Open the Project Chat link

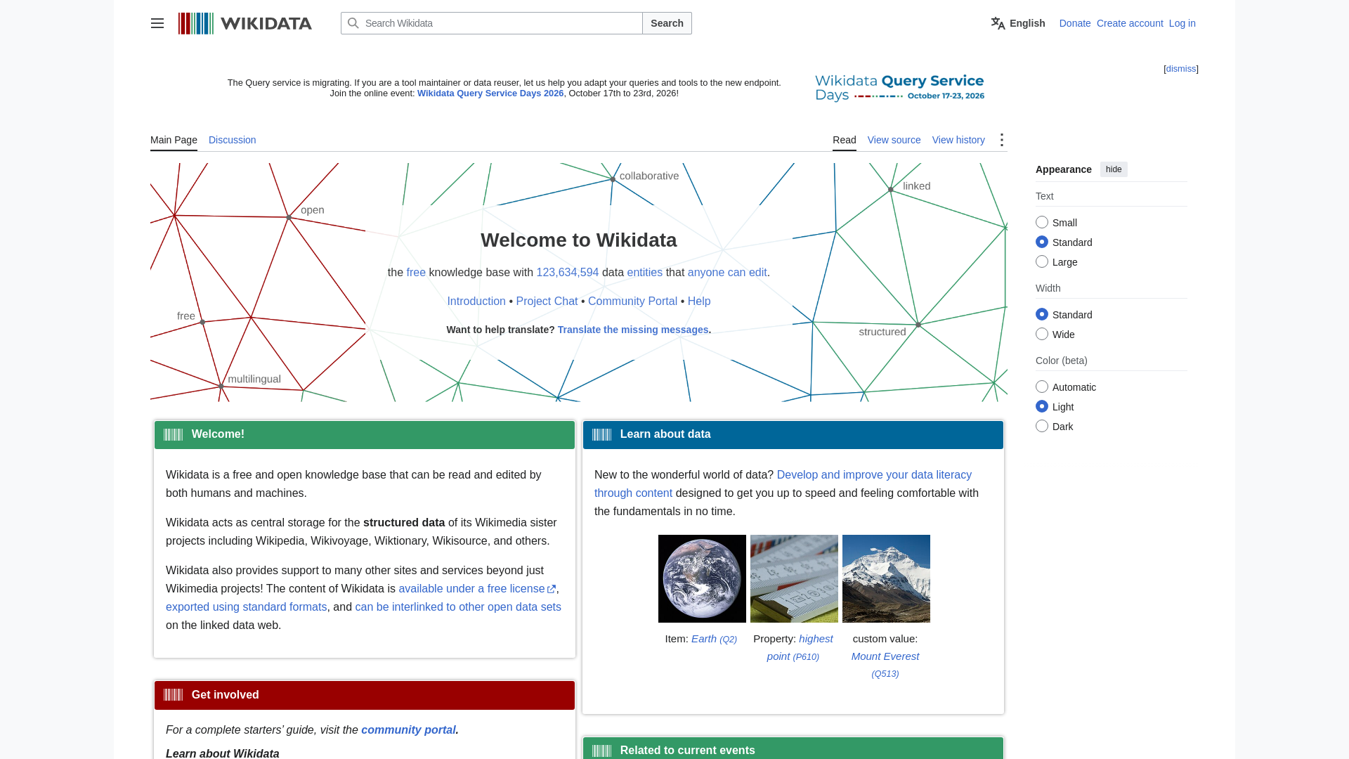click(x=547, y=301)
